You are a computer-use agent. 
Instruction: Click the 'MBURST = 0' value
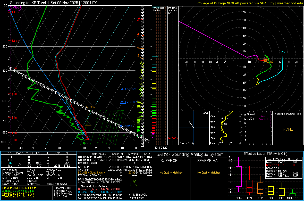click(x=54, y=178)
